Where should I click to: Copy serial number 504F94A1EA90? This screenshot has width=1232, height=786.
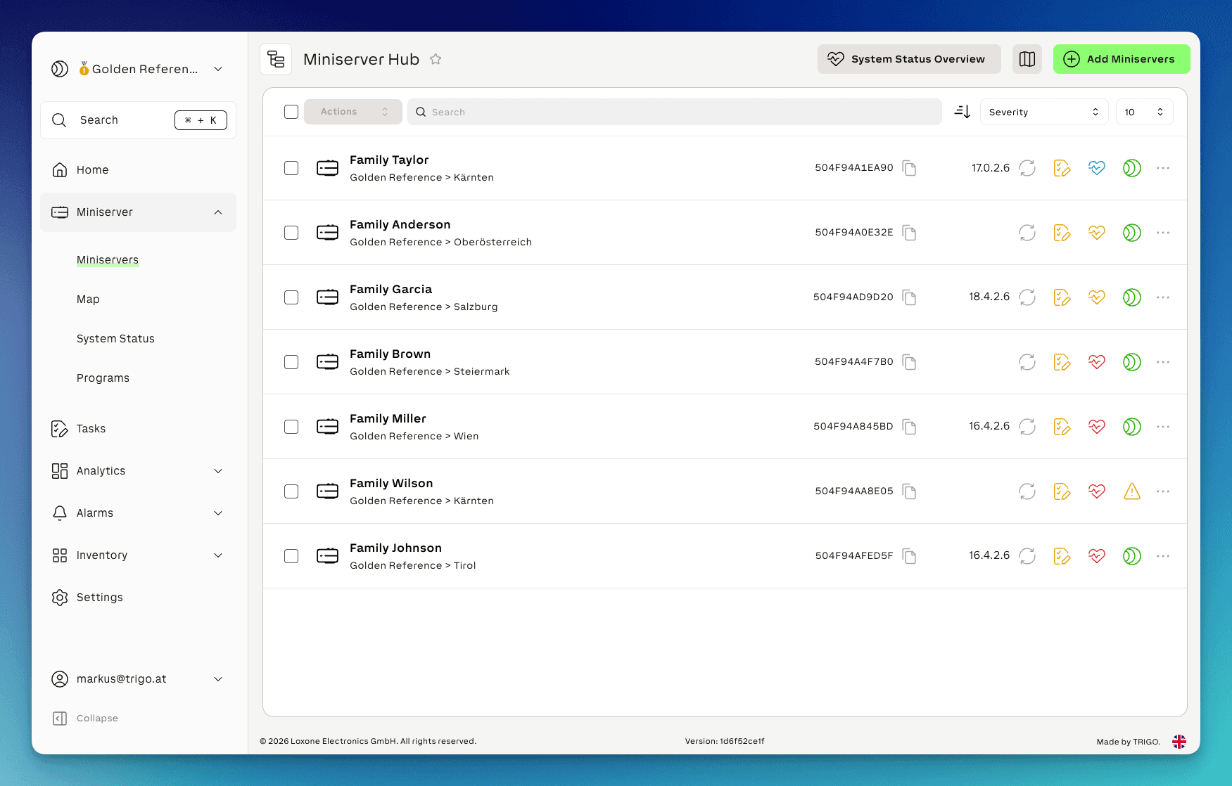[910, 168]
